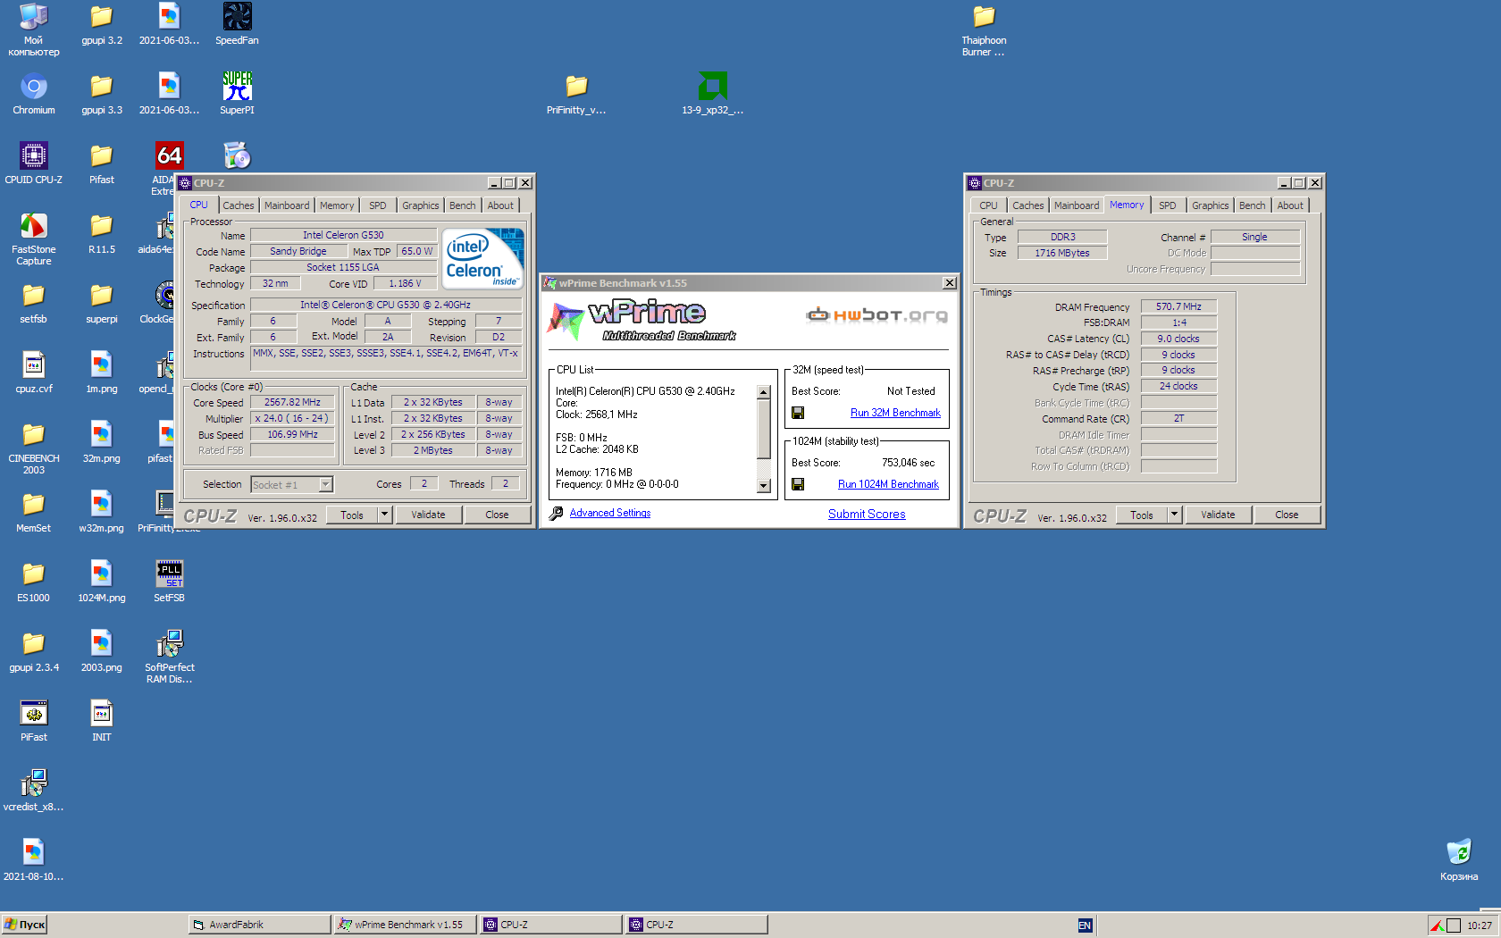Viewport: 1501px width, 938px height.
Task: Open About tab in right CPU-Z window
Action: (x=1289, y=205)
